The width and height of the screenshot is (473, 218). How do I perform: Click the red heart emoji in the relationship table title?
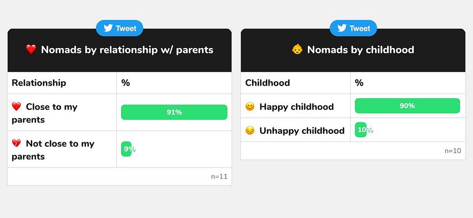31,50
